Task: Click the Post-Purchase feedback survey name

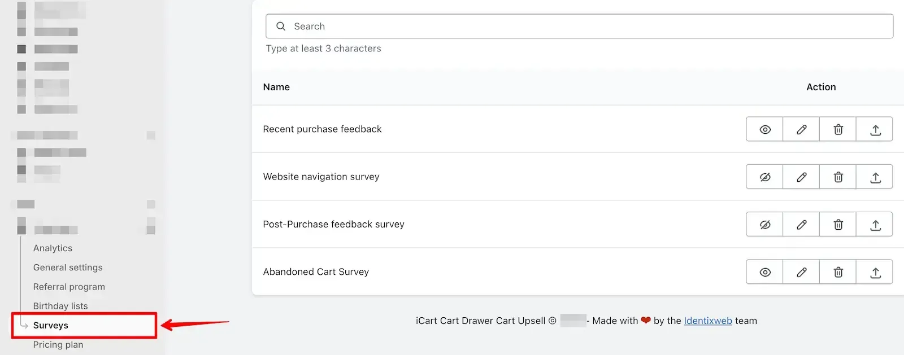Action: point(333,223)
